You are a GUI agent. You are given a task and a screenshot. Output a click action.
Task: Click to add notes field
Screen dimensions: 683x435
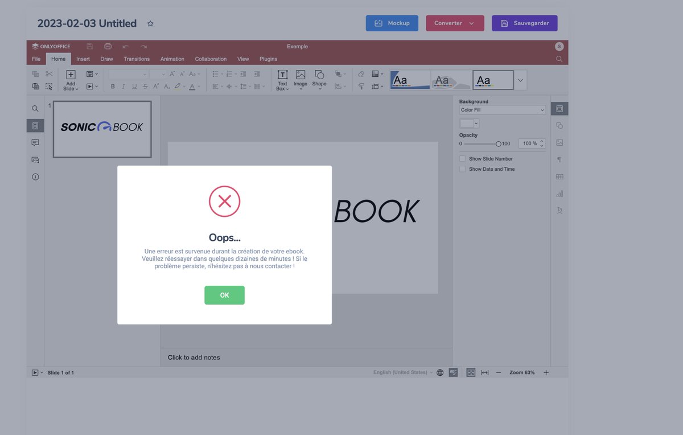306,358
